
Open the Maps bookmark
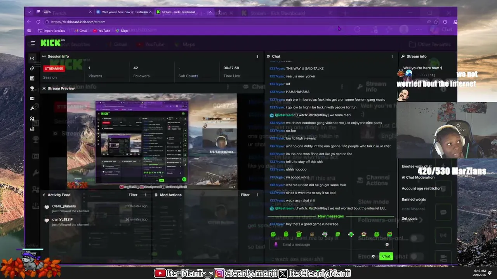(x=122, y=31)
